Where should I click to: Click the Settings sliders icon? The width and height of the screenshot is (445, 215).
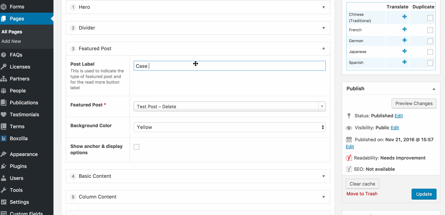(x=4, y=202)
